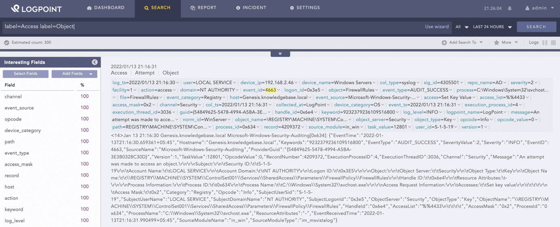Collapse the Interesting Fields panel arrow
The image size is (560, 227).
(x=95, y=62)
